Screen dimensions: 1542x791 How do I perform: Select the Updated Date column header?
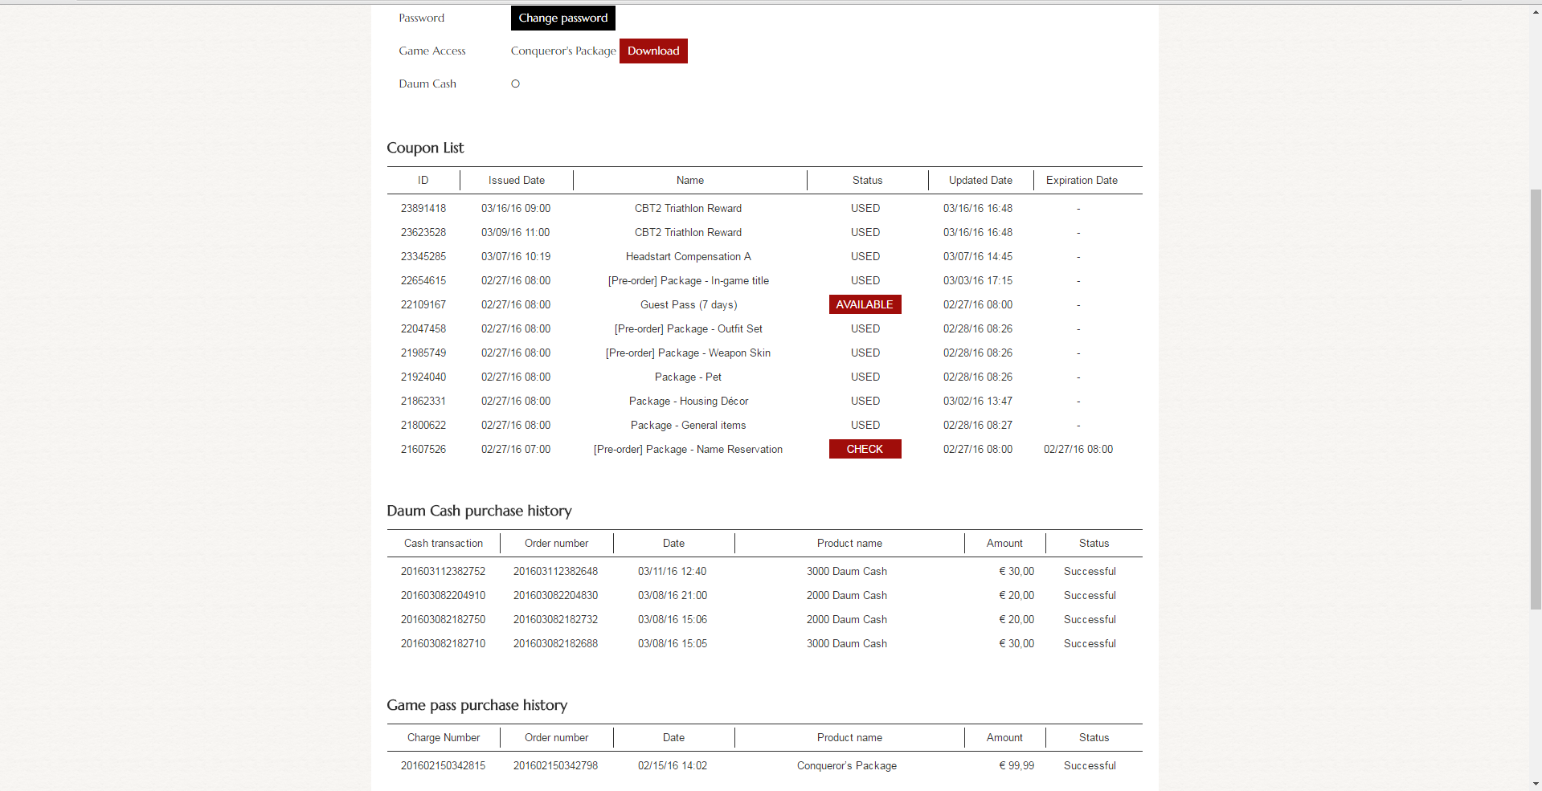pyautogui.click(x=980, y=180)
